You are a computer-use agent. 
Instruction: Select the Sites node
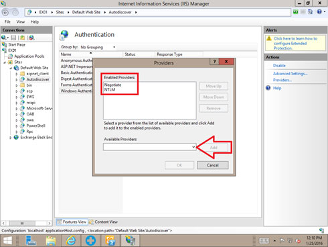[x=18, y=62]
